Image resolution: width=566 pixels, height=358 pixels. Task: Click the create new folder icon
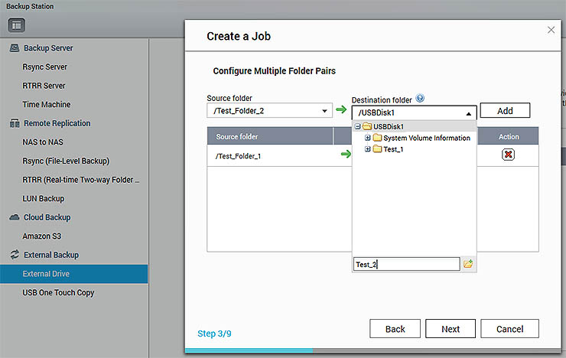click(469, 264)
